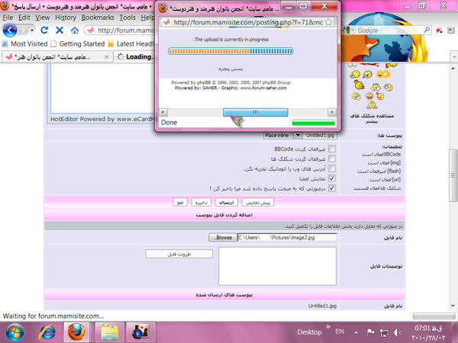The image size is (458, 343).
Task: Toggle the notify-me-on-reply checkbox
Action: 332,188
